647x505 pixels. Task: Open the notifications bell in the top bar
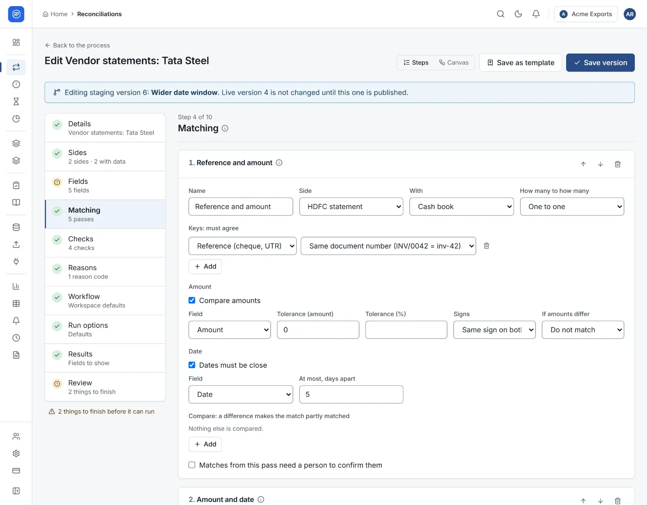(536, 14)
